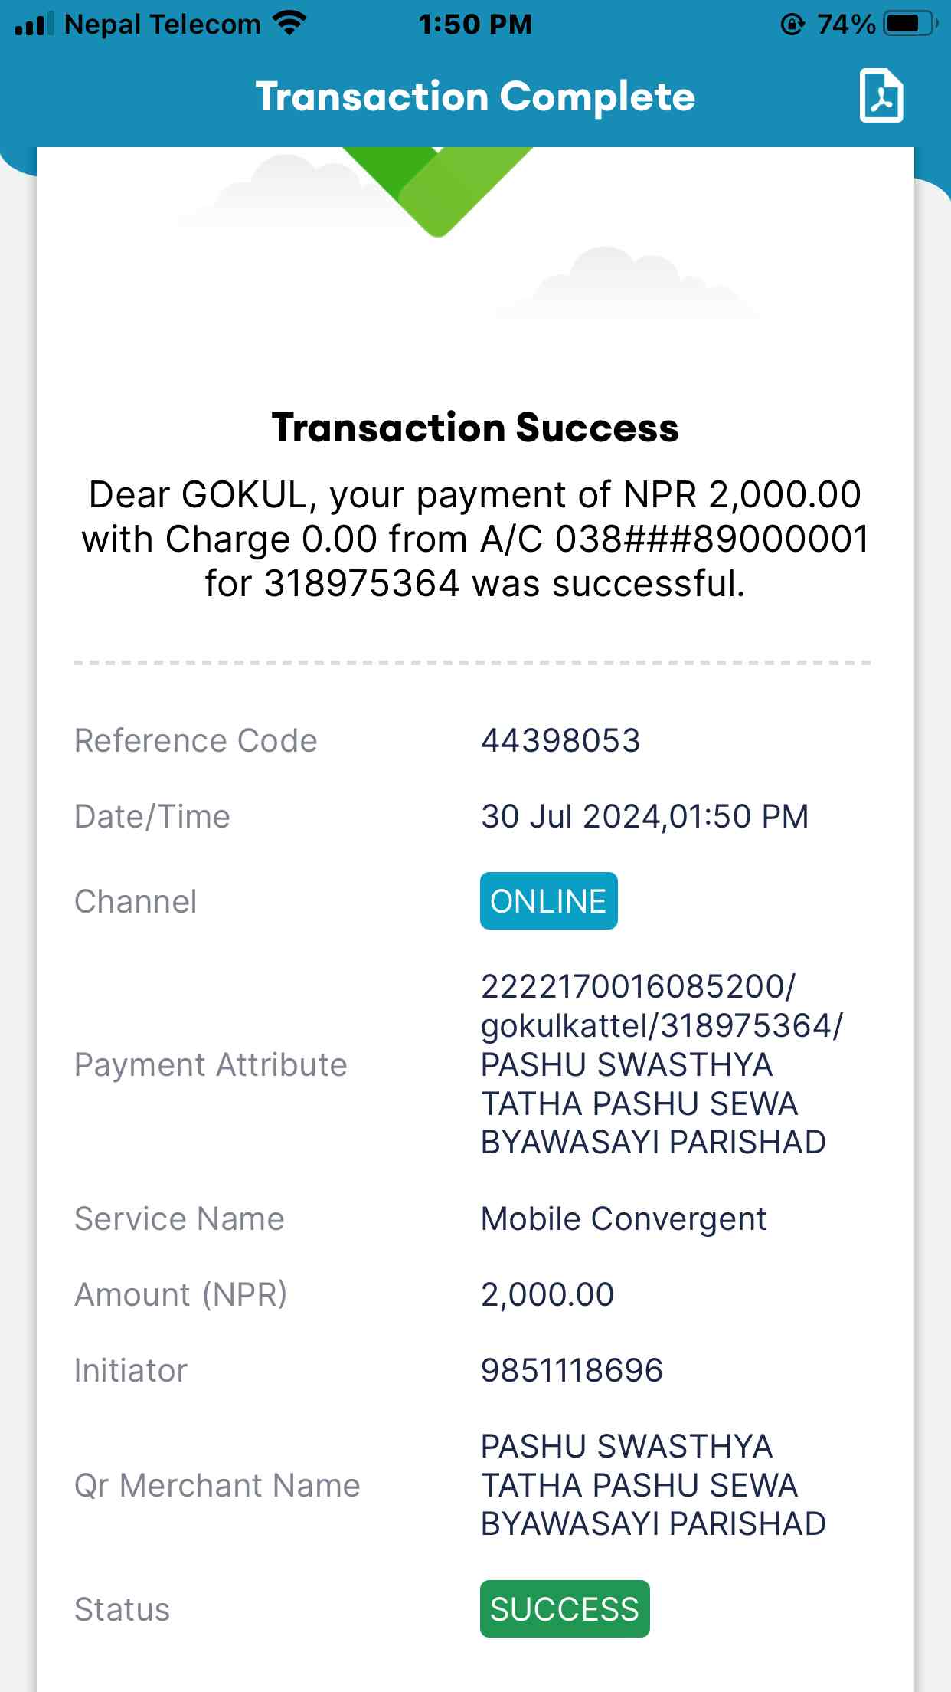The height and width of the screenshot is (1692, 951).
Task: Tap the PDF export icon
Action: pyautogui.click(x=881, y=96)
